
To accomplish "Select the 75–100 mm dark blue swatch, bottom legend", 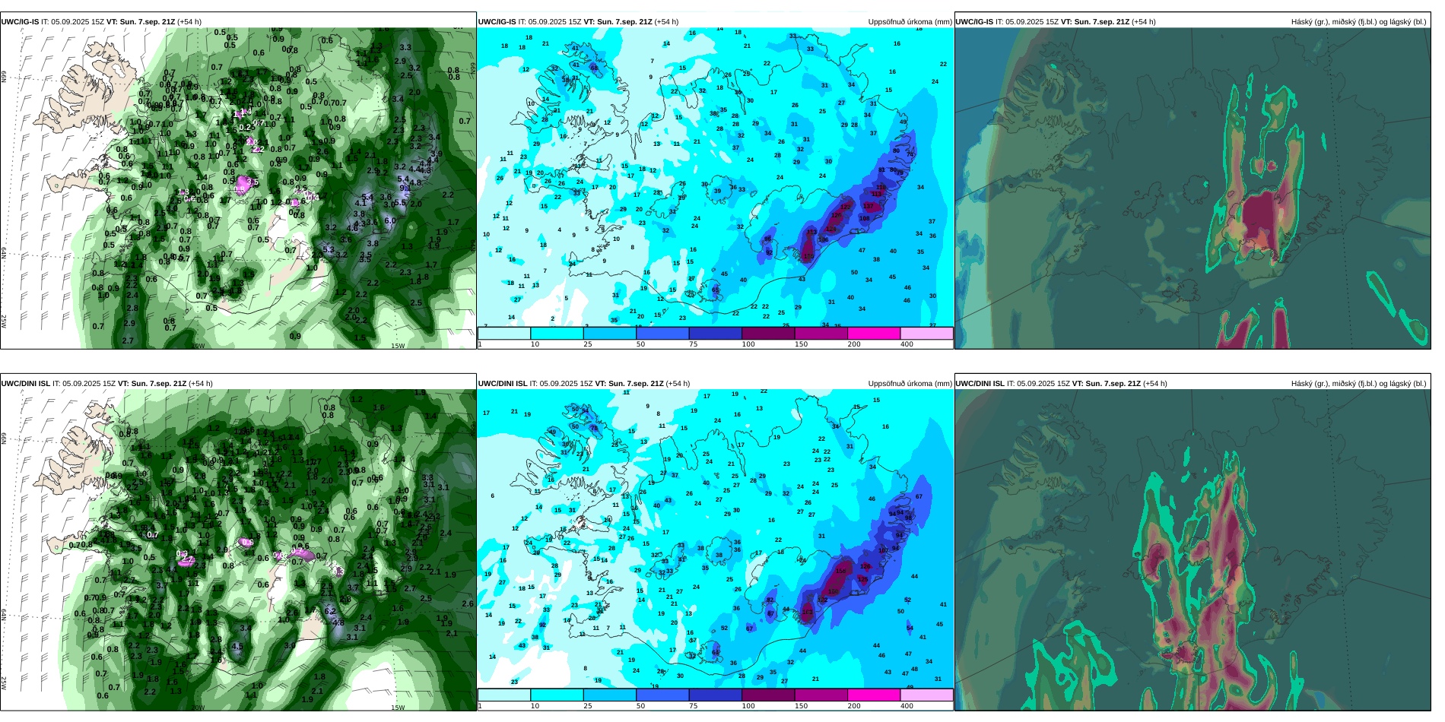I will (716, 695).
